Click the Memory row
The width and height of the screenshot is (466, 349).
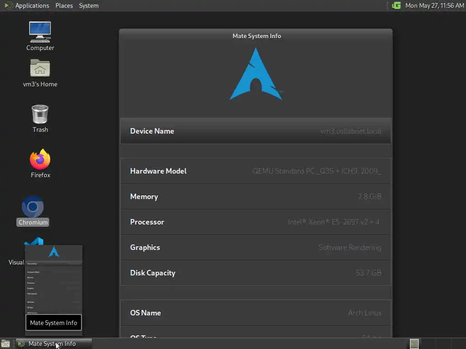click(x=256, y=196)
